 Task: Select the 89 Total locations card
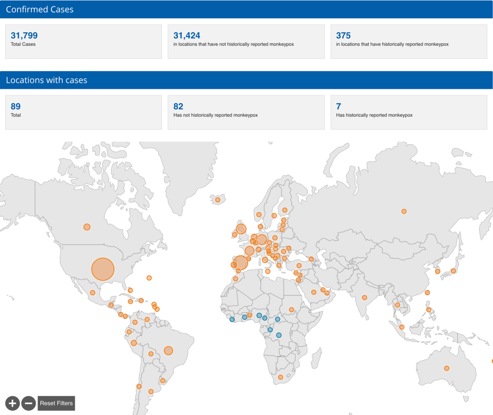[83, 112]
